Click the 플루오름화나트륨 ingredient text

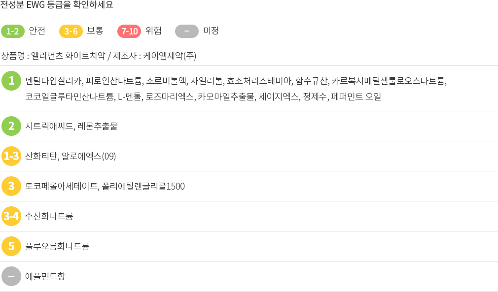coord(57,246)
